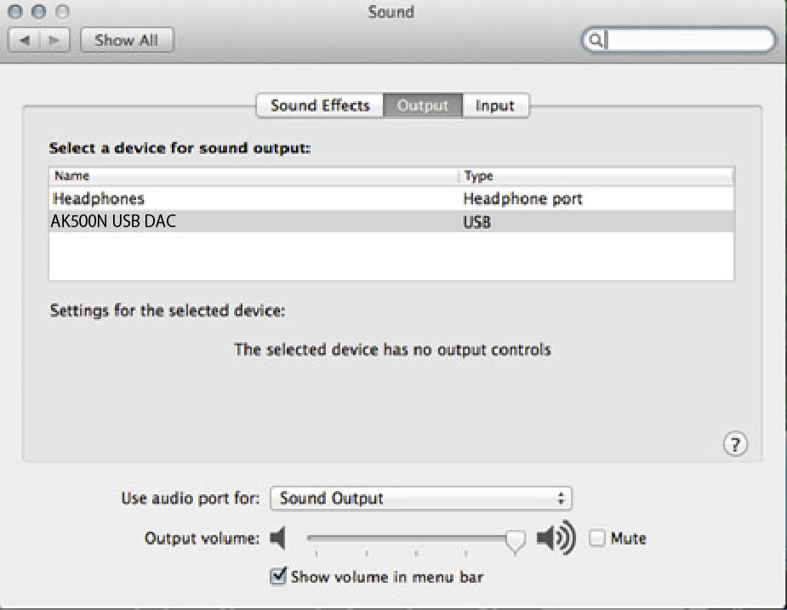Uncheck Show volume in menu bar

[x=278, y=576]
